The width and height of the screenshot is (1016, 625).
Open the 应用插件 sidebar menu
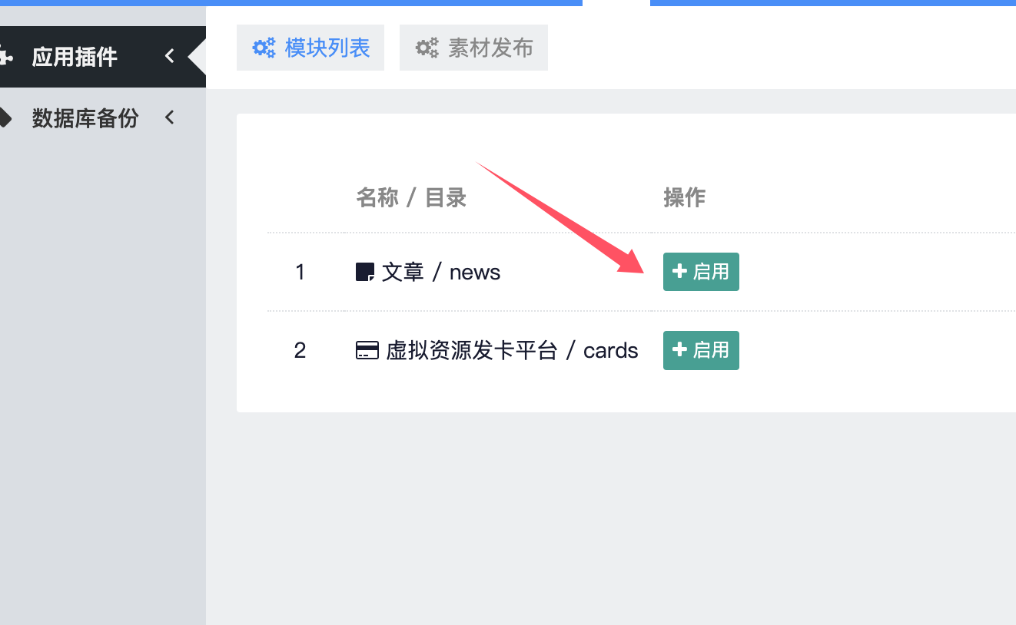pos(75,57)
